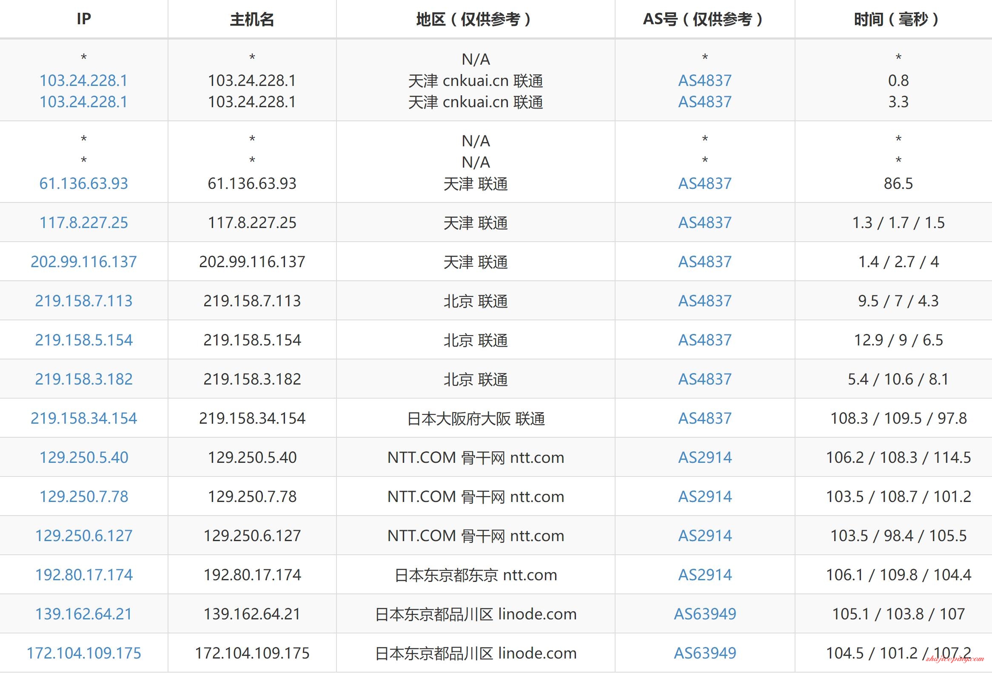Open AS4837 link in the 202.99.116.137 row
The width and height of the screenshot is (992, 673).
[705, 262]
